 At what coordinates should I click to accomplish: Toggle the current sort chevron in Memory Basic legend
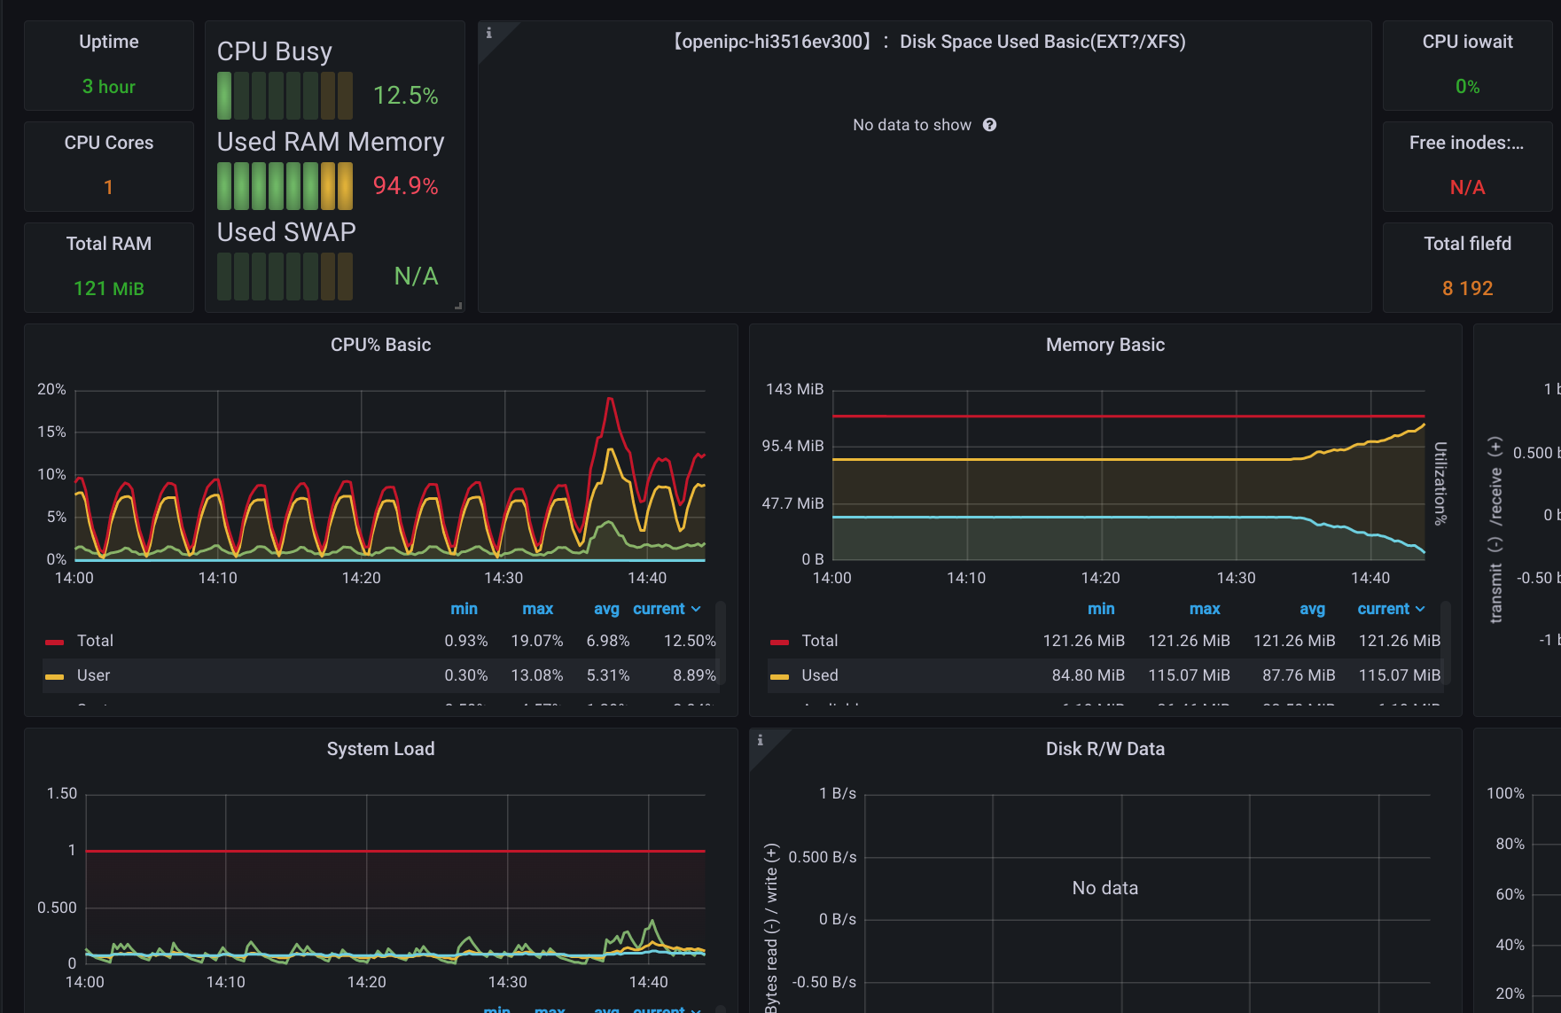point(1422,609)
